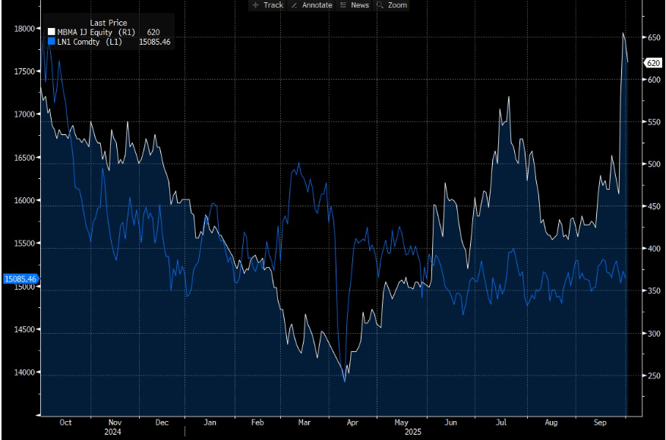Click the white MBMA IJ Equity swatch
The height and width of the screenshot is (440, 666).
pos(51,32)
